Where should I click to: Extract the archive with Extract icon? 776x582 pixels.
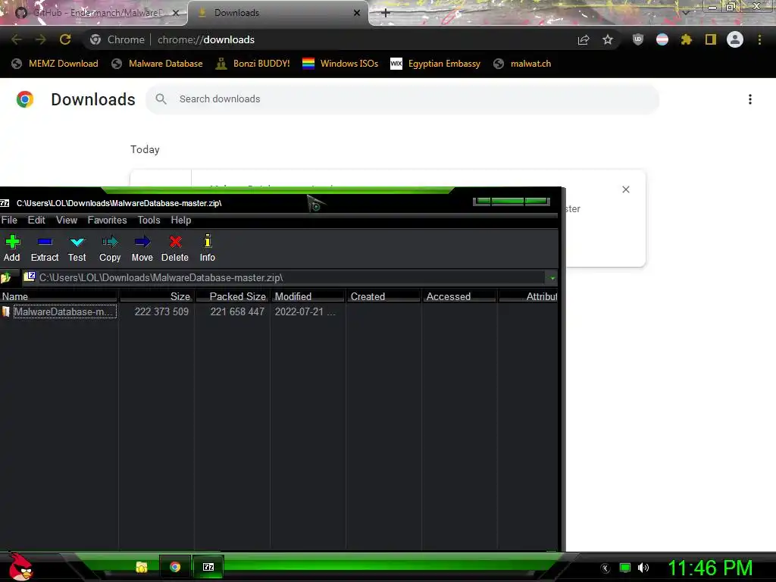tap(45, 249)
